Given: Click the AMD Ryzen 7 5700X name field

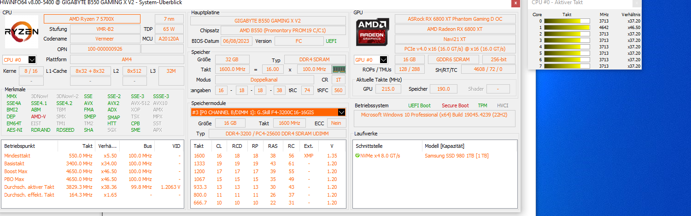Looking at the screenshot, I should [x=92, y=19].
